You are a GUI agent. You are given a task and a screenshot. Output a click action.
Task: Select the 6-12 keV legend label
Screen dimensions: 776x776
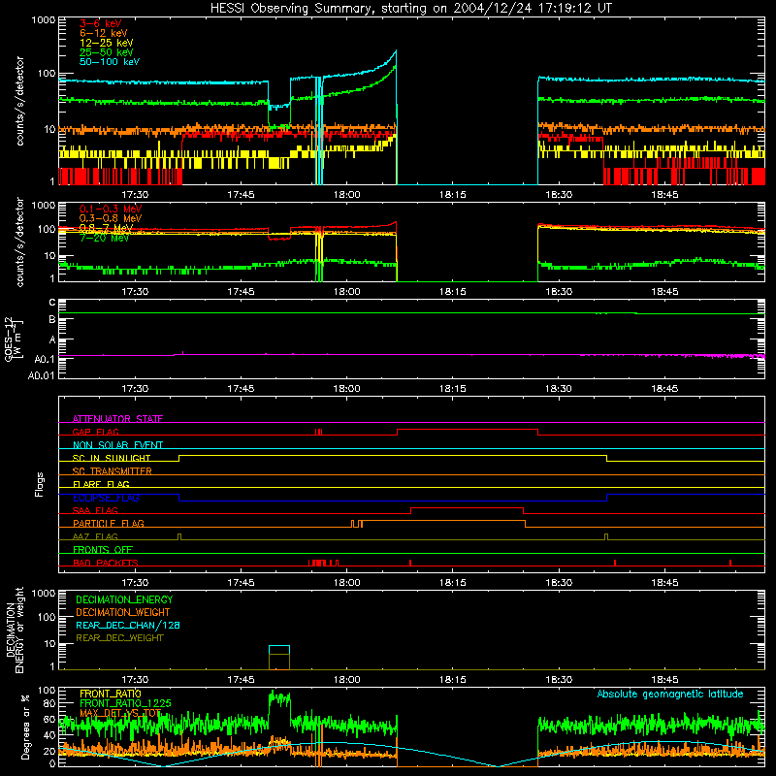103,33
